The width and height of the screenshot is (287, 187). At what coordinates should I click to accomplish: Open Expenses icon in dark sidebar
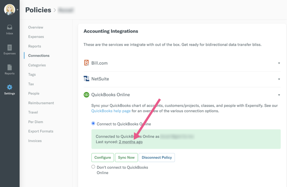click(x=10, y=50)
